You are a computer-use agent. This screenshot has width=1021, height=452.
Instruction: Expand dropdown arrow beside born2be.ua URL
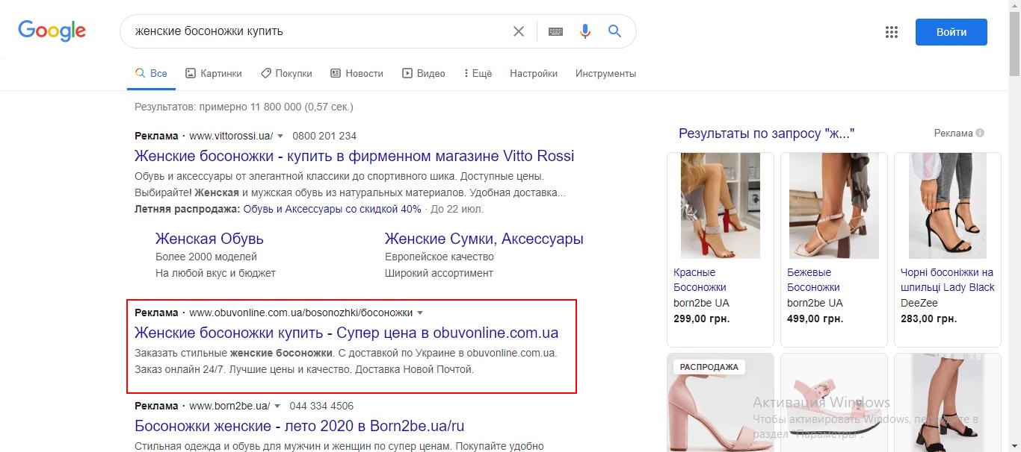(277, 407)
